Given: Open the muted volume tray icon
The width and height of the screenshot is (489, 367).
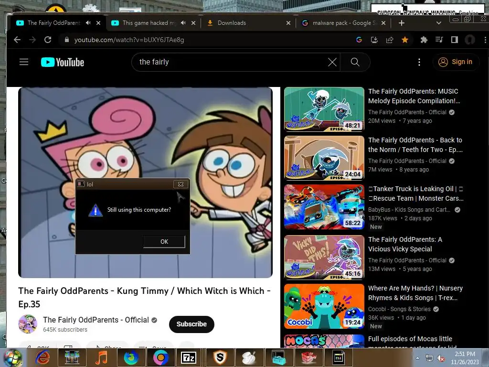Looking at the screenshot, I should coord(440,358).
